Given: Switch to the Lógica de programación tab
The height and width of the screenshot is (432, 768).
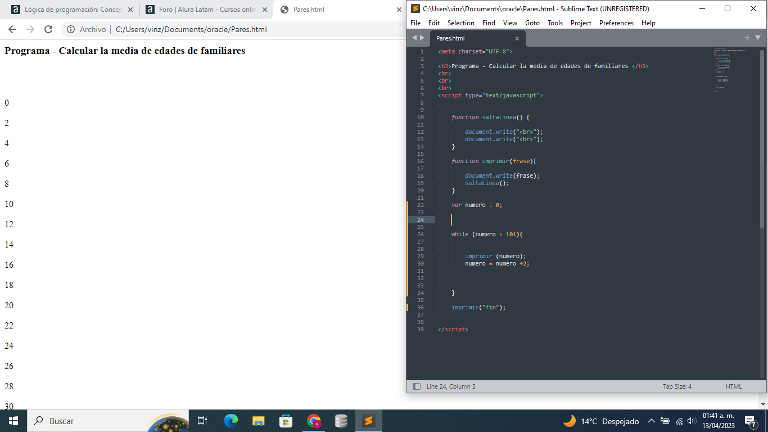Looking at the screenshot, I should (x=72, y=10).
